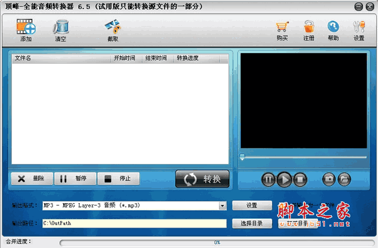Image resolution: width=378 pixels, height=248 pixels.
Task: Click the camera snapshot icon
Action: (329, 179)
